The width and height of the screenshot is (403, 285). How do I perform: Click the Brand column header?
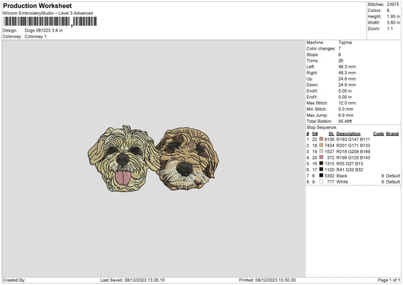tap(392, 133)
